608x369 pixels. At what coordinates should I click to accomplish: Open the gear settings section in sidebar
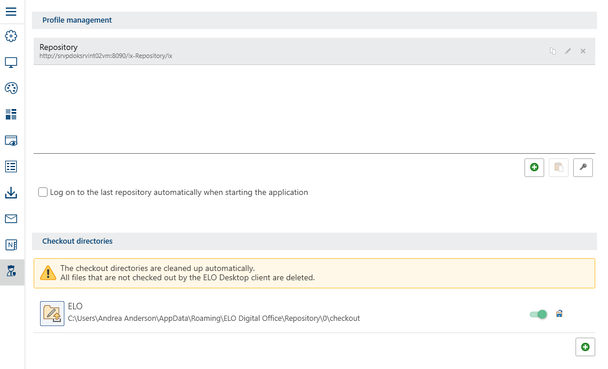tap(11, 36)
